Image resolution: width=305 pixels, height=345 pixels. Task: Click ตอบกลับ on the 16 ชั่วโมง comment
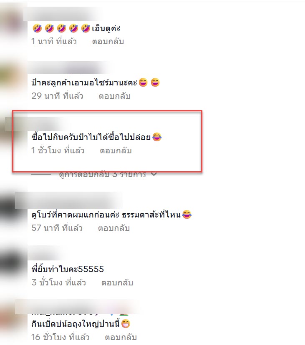121,337
